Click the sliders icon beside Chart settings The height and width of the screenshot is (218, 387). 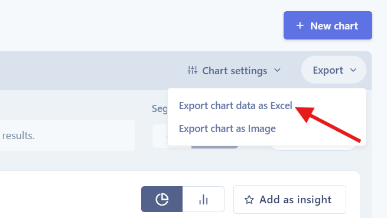tap(192, 70)
